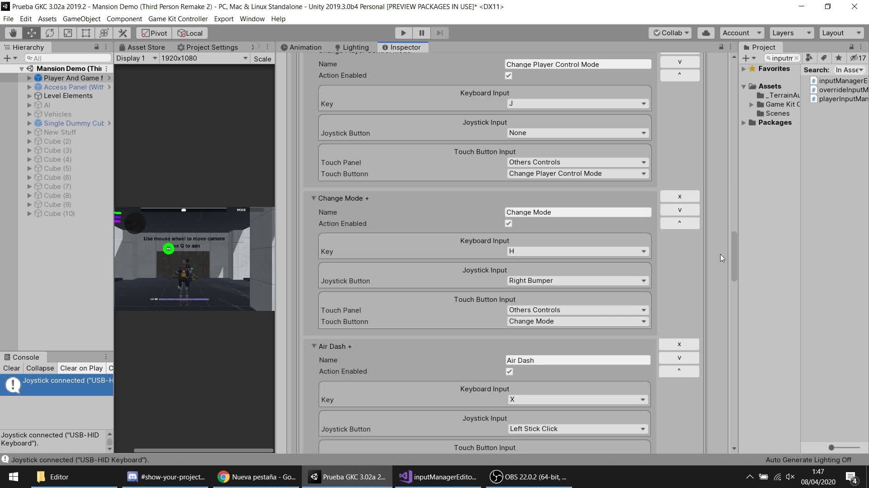
Task: Open Joystick Button dropdown showing Right Bumper
Action: pos(578,281)
